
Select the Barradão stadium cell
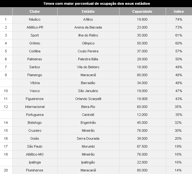click(x=88, y=83)
